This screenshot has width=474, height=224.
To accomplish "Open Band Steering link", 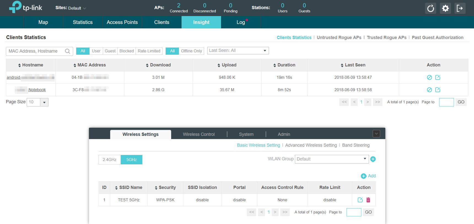I will click(x=356, y=145).
